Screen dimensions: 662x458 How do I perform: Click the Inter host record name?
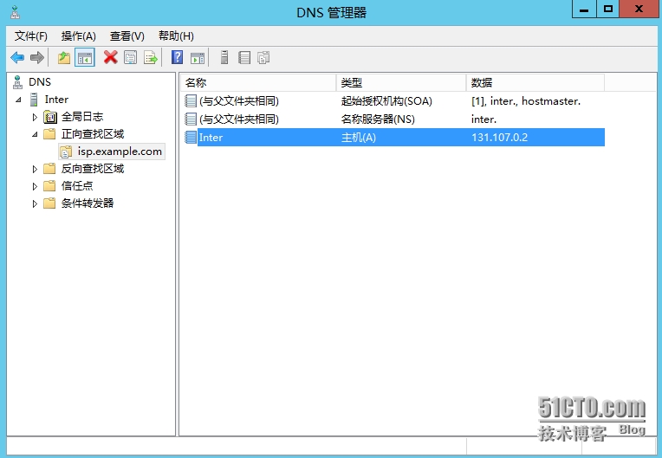211,138
